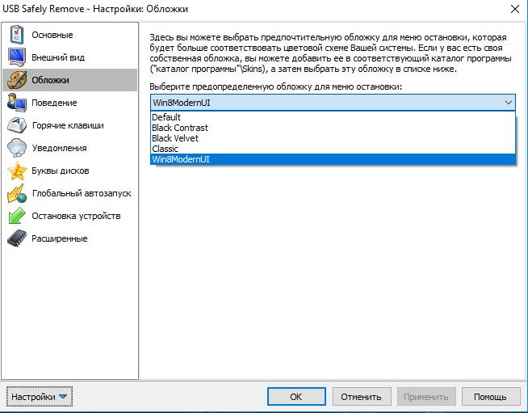Click the Основные clipboard icon

17,35
